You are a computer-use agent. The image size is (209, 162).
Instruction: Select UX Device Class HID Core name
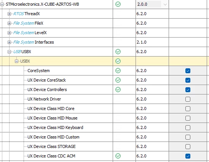point(51,109)
